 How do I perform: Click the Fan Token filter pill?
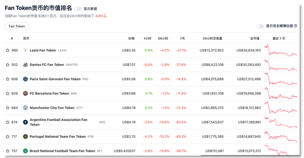pyautogui.click(x=17, y=26)
